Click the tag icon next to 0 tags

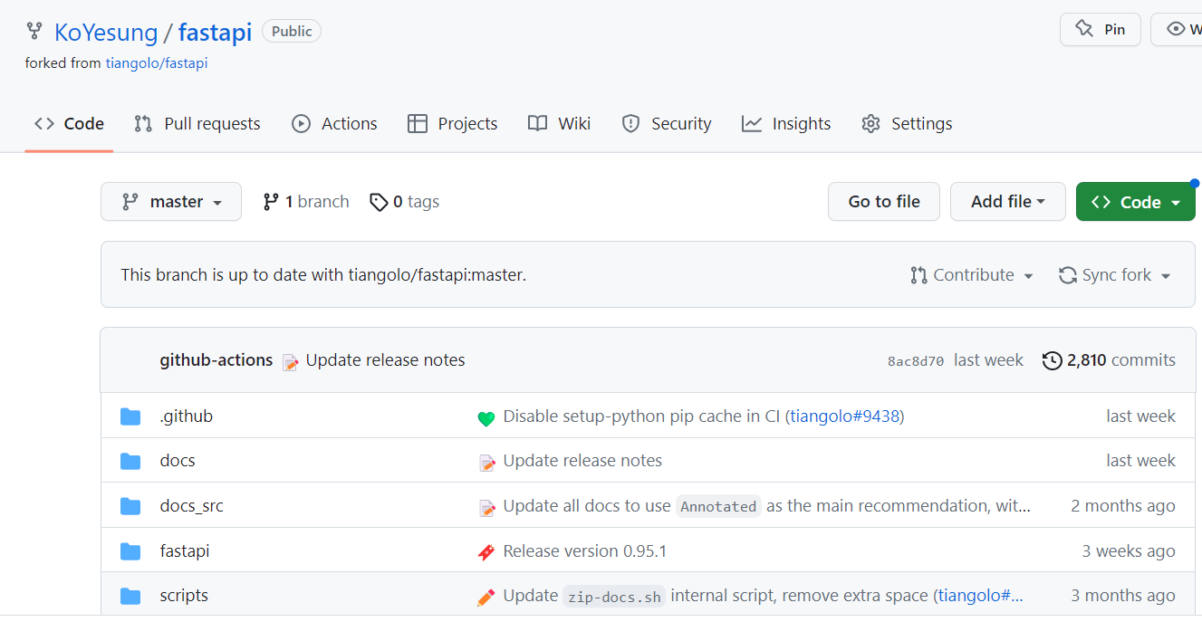tap(379, 202)
